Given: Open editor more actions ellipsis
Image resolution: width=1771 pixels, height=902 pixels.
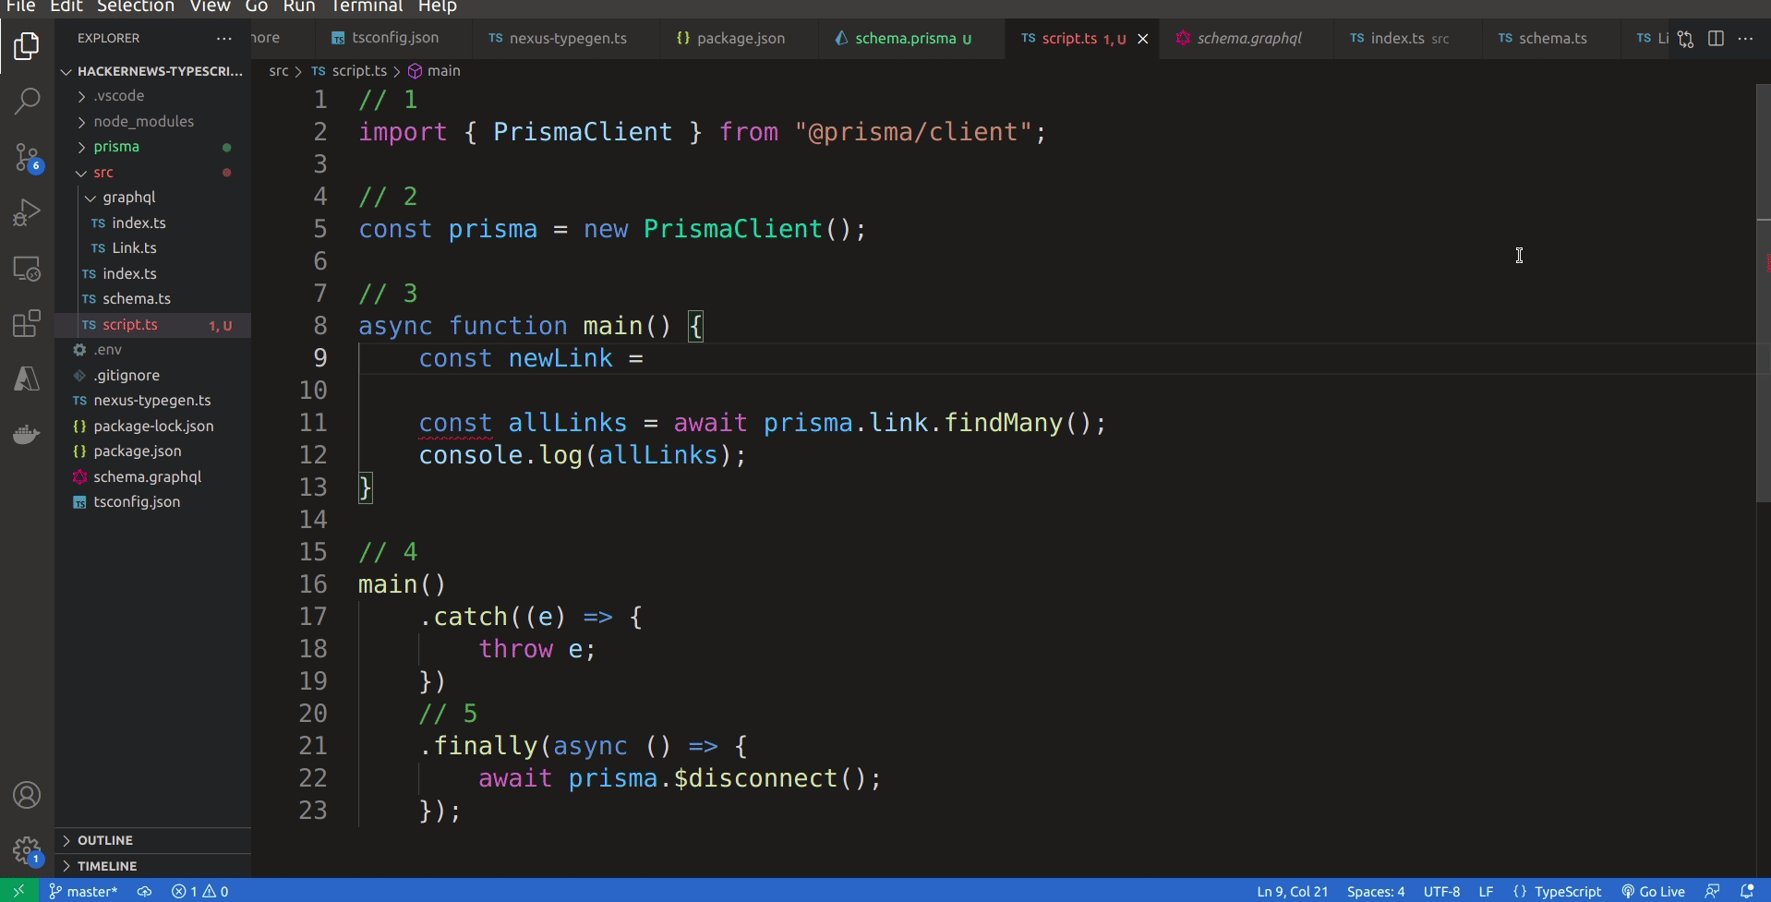Looking at the screenshot, I should pyautogui.click(x=1745, y=39).
